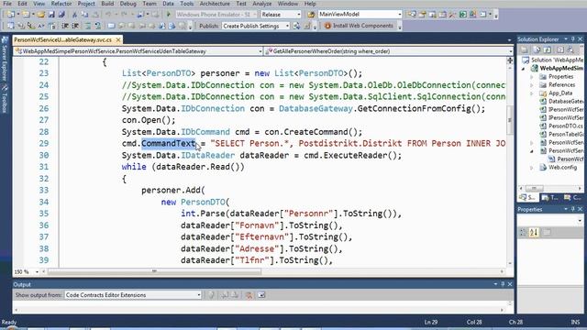Expand the References folder node
The height and width of the screenshot is (330, 587).
(532, 85)
